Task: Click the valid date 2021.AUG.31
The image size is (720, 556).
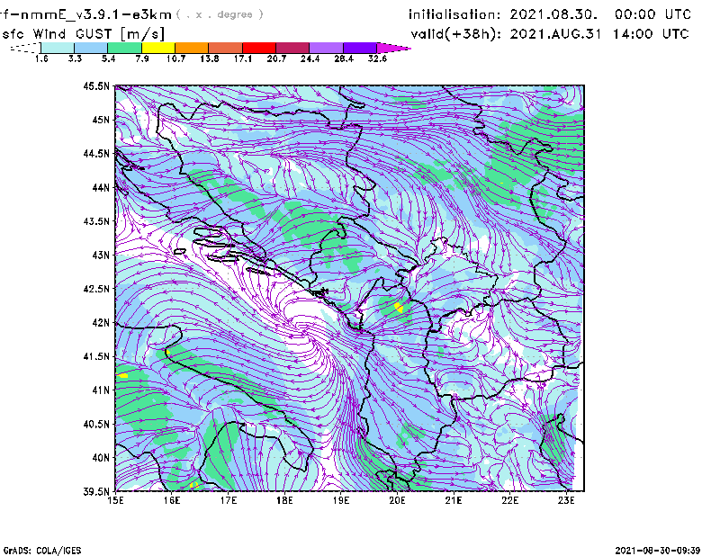Action: [x=556, y=34]
